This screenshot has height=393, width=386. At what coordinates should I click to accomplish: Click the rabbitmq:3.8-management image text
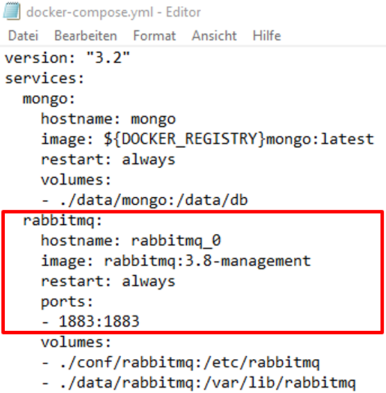coord(208,261)
